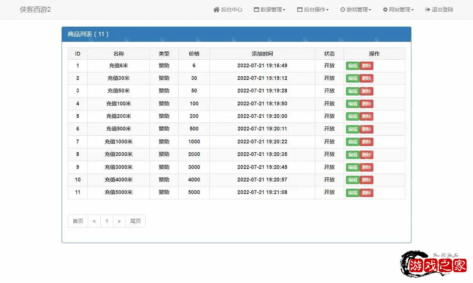This screenshot has width=473, height=283.
Task: Delete the 充值3000米 item
Action: point(367,167)
